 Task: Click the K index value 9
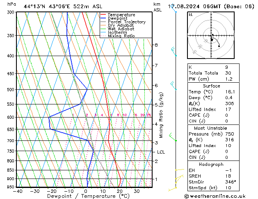[x=226, y=67]
